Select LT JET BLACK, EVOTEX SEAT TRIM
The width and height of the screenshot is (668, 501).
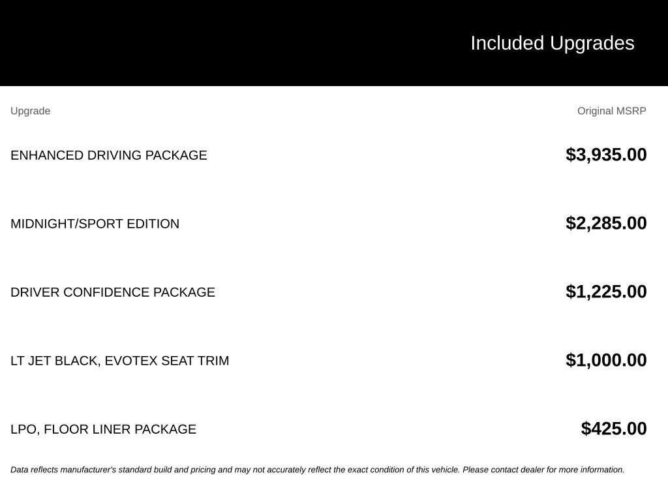tap(120, 361)
